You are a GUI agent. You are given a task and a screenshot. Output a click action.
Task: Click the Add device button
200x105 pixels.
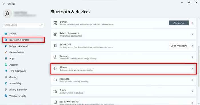point(179,23)
